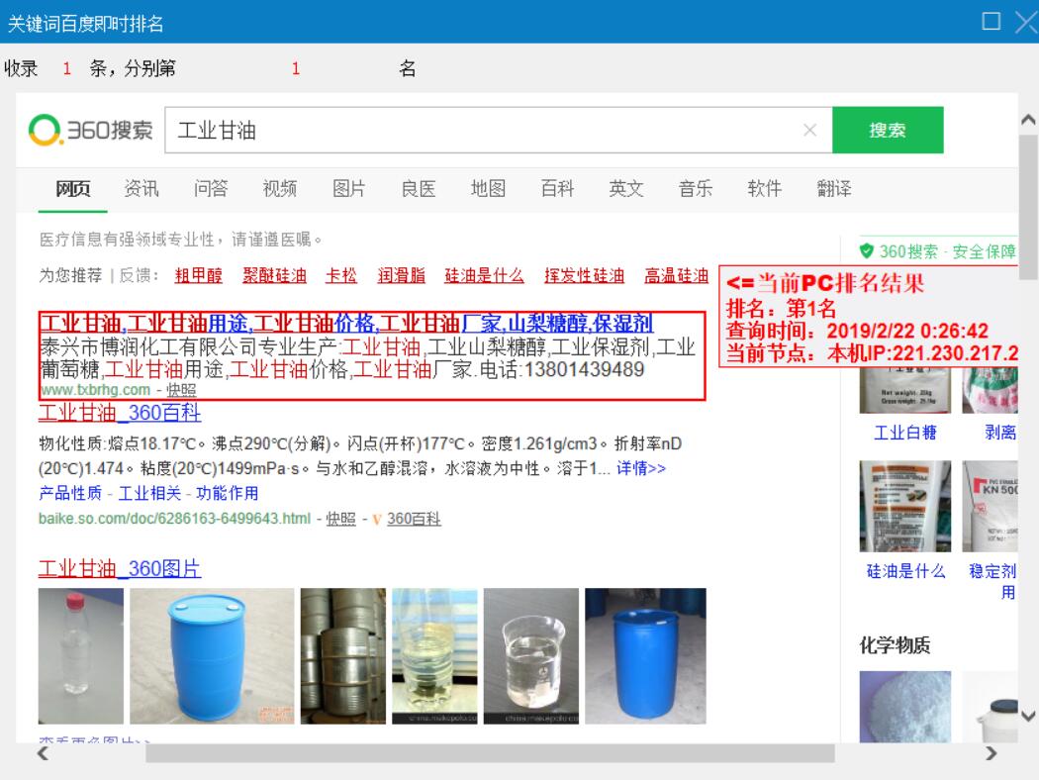Click the vertical scrollbar down arrow
1039x780 pixels.
tap(1028, 716)
